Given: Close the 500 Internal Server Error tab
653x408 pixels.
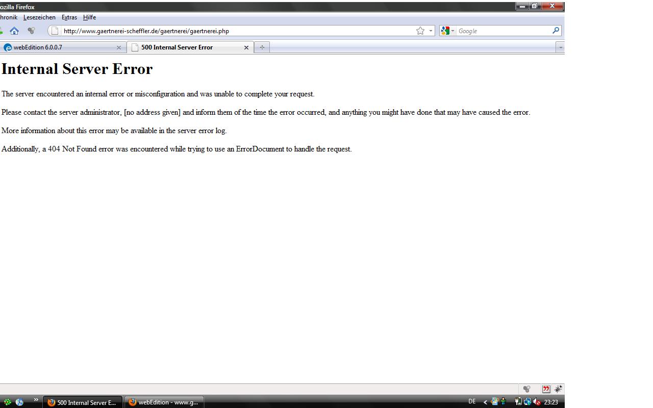Looking at the screenshot, I should [x=246, y=47].
